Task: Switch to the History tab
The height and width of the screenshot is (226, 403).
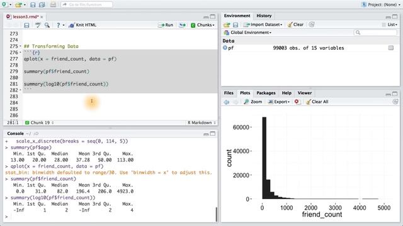Action: pos(264,16)
